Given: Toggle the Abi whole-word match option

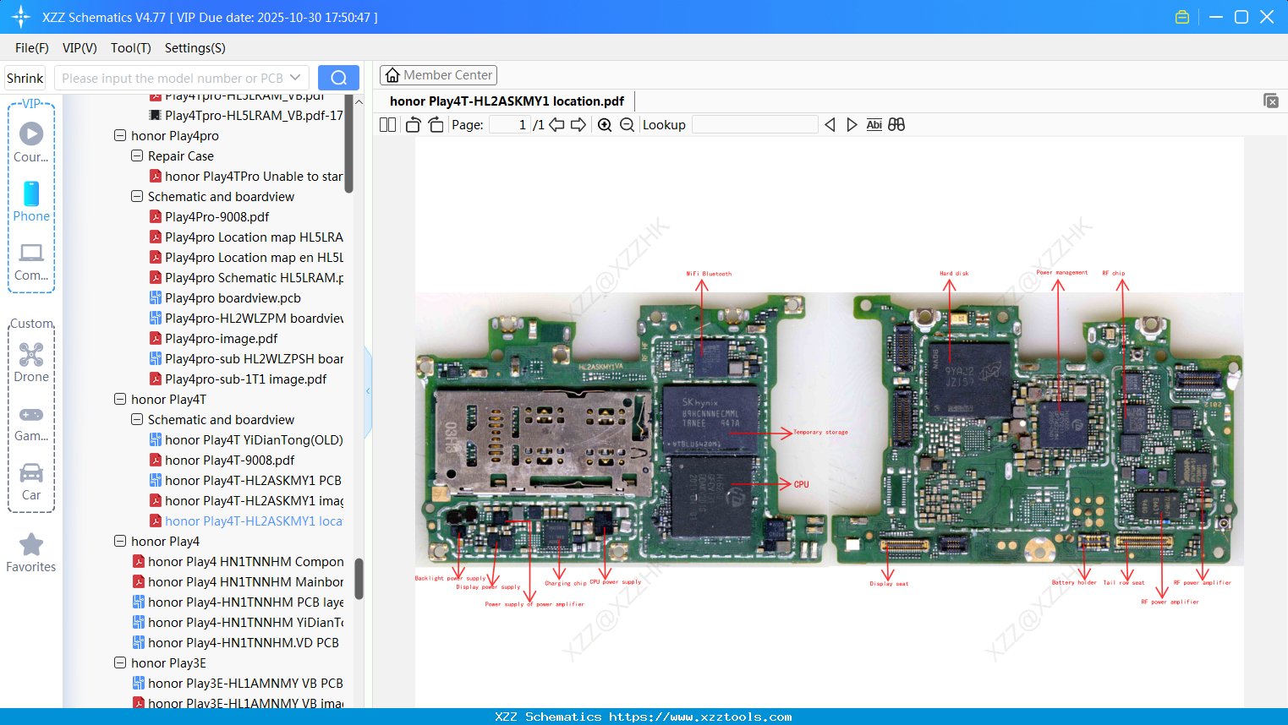Looking at the screenshot, I should click(874, 125).
